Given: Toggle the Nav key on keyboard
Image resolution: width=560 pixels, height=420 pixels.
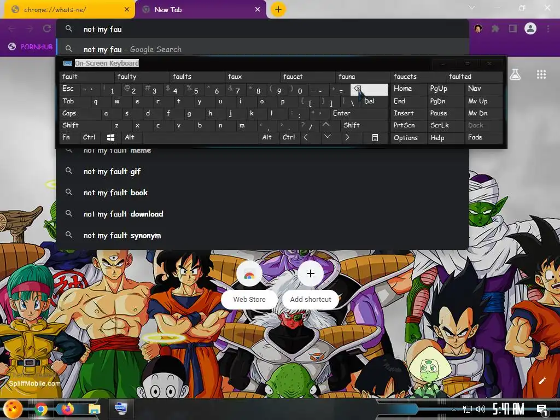Looking at the screenshot, I should click(484, 89).
